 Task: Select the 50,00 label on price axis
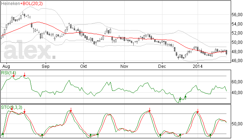tap(237, 42)
